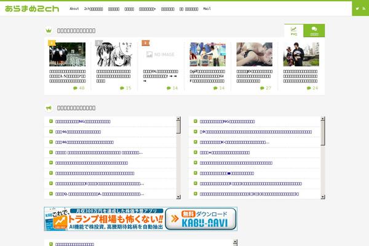
Task: Open the Mail navigation link
Action: click(x=207, y=9)
